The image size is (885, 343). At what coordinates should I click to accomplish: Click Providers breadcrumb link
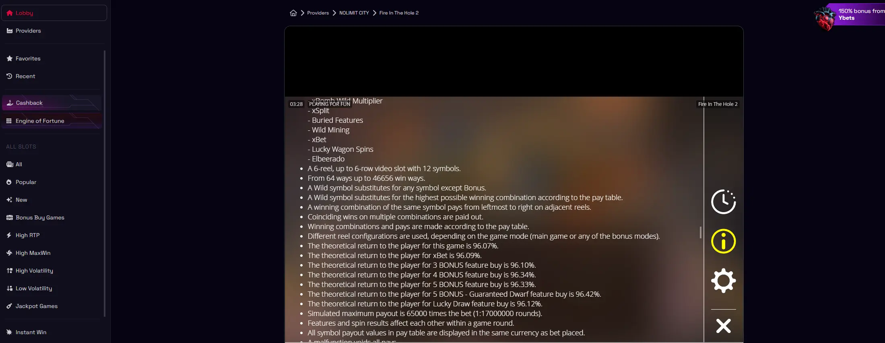click(318, 13)
